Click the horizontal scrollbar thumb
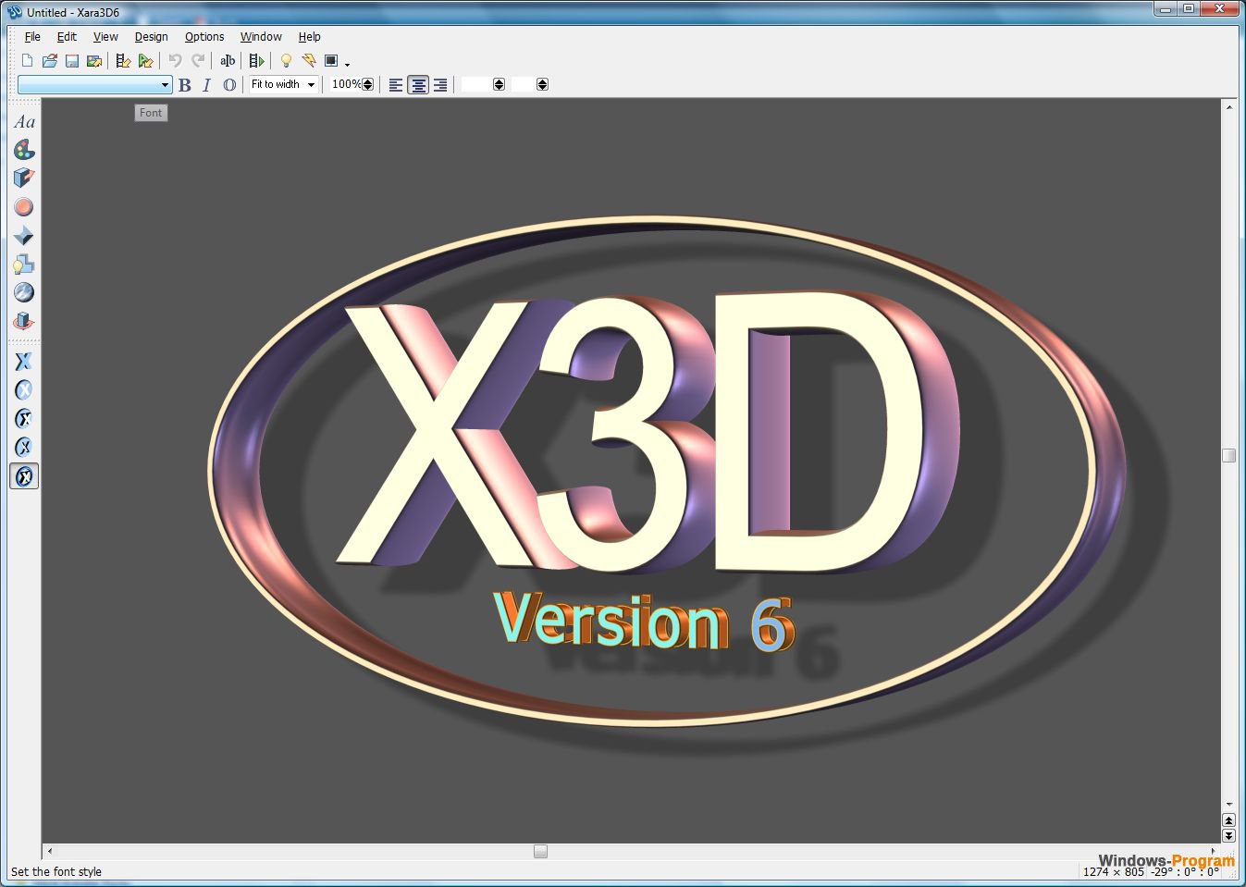Viewport: 1246px width, 887px height. click(540, 851)
